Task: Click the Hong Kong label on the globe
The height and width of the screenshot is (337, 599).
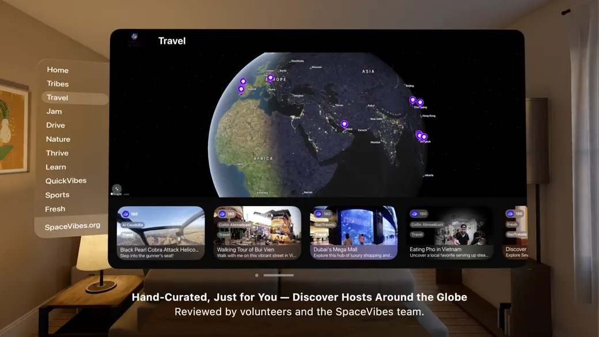Action: pyautogui.click(x=429, y=116)
